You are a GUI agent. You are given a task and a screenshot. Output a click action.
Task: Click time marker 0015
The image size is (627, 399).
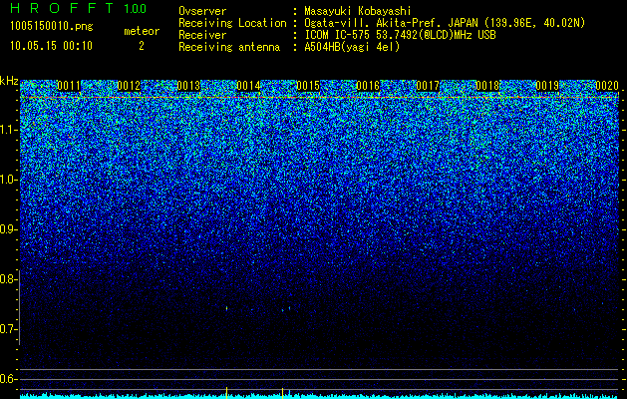point(308,86)
